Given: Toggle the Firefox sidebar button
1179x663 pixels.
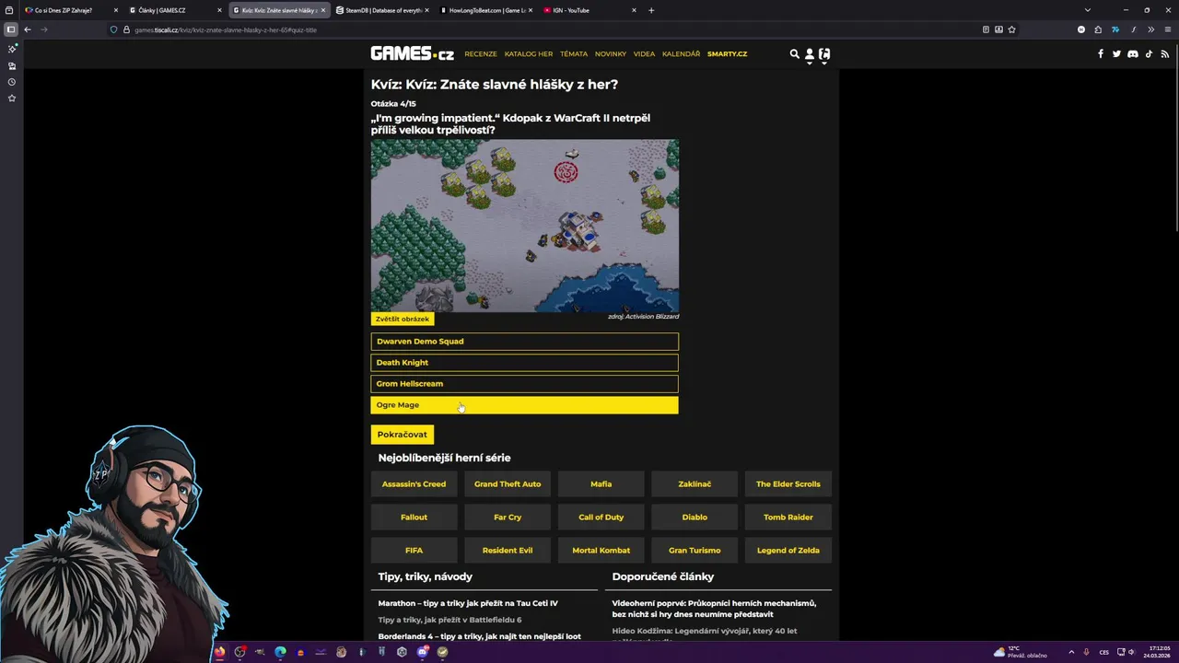Looking at the screenshot, I should click(11, 29).
